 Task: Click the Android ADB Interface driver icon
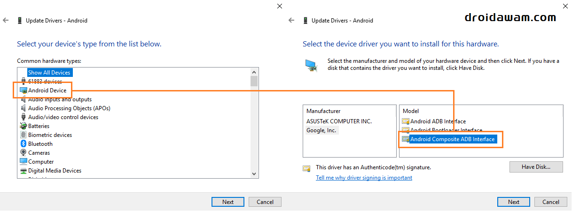[406, 121]
